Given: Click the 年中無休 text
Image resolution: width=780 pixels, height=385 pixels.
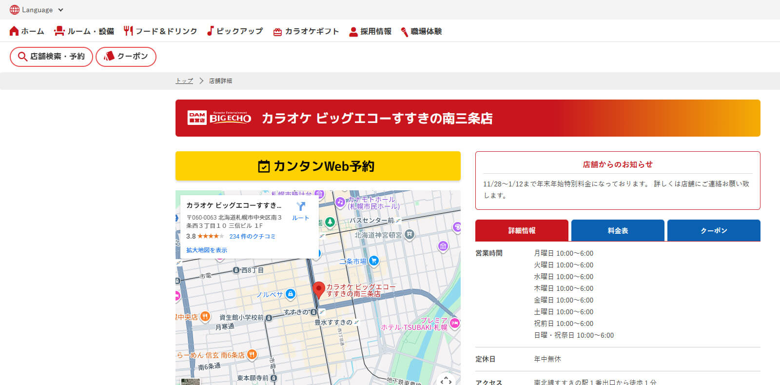Looking at the screenshot, I should click(547, 359).
